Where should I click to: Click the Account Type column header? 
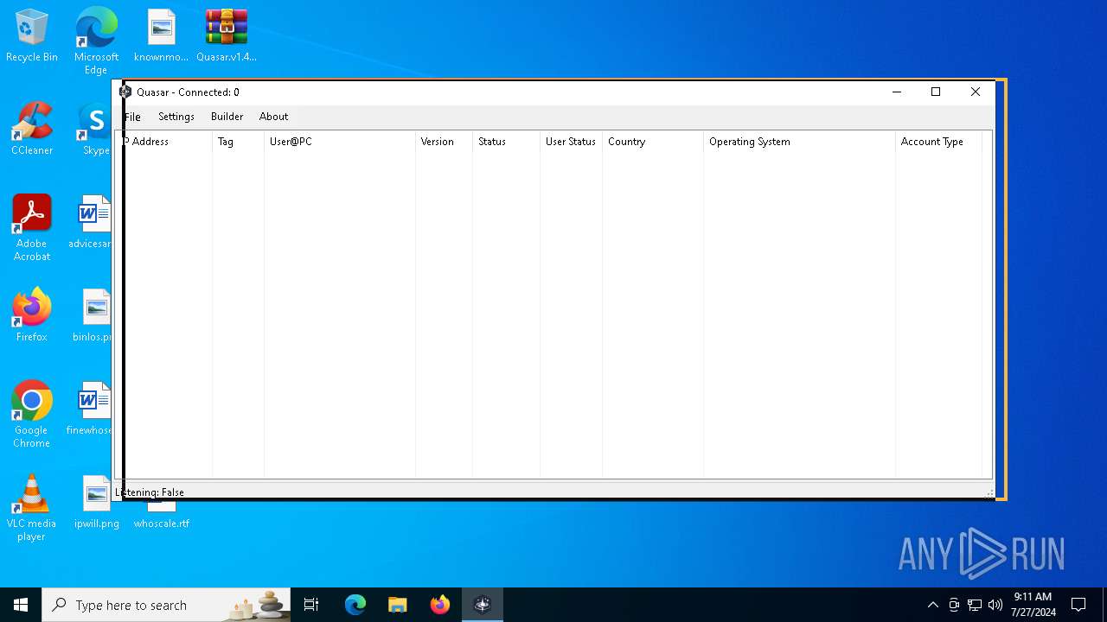coord(939,142)
